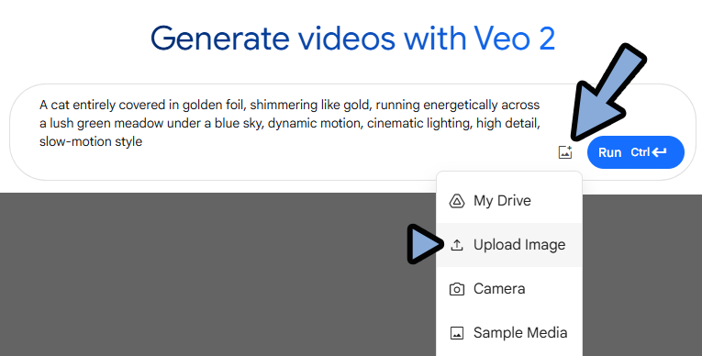The height and width of the screenshot is (356, 702).
Task: Click the blue triangle pointer beside Upload Image
Action: [x=425, y=244]
